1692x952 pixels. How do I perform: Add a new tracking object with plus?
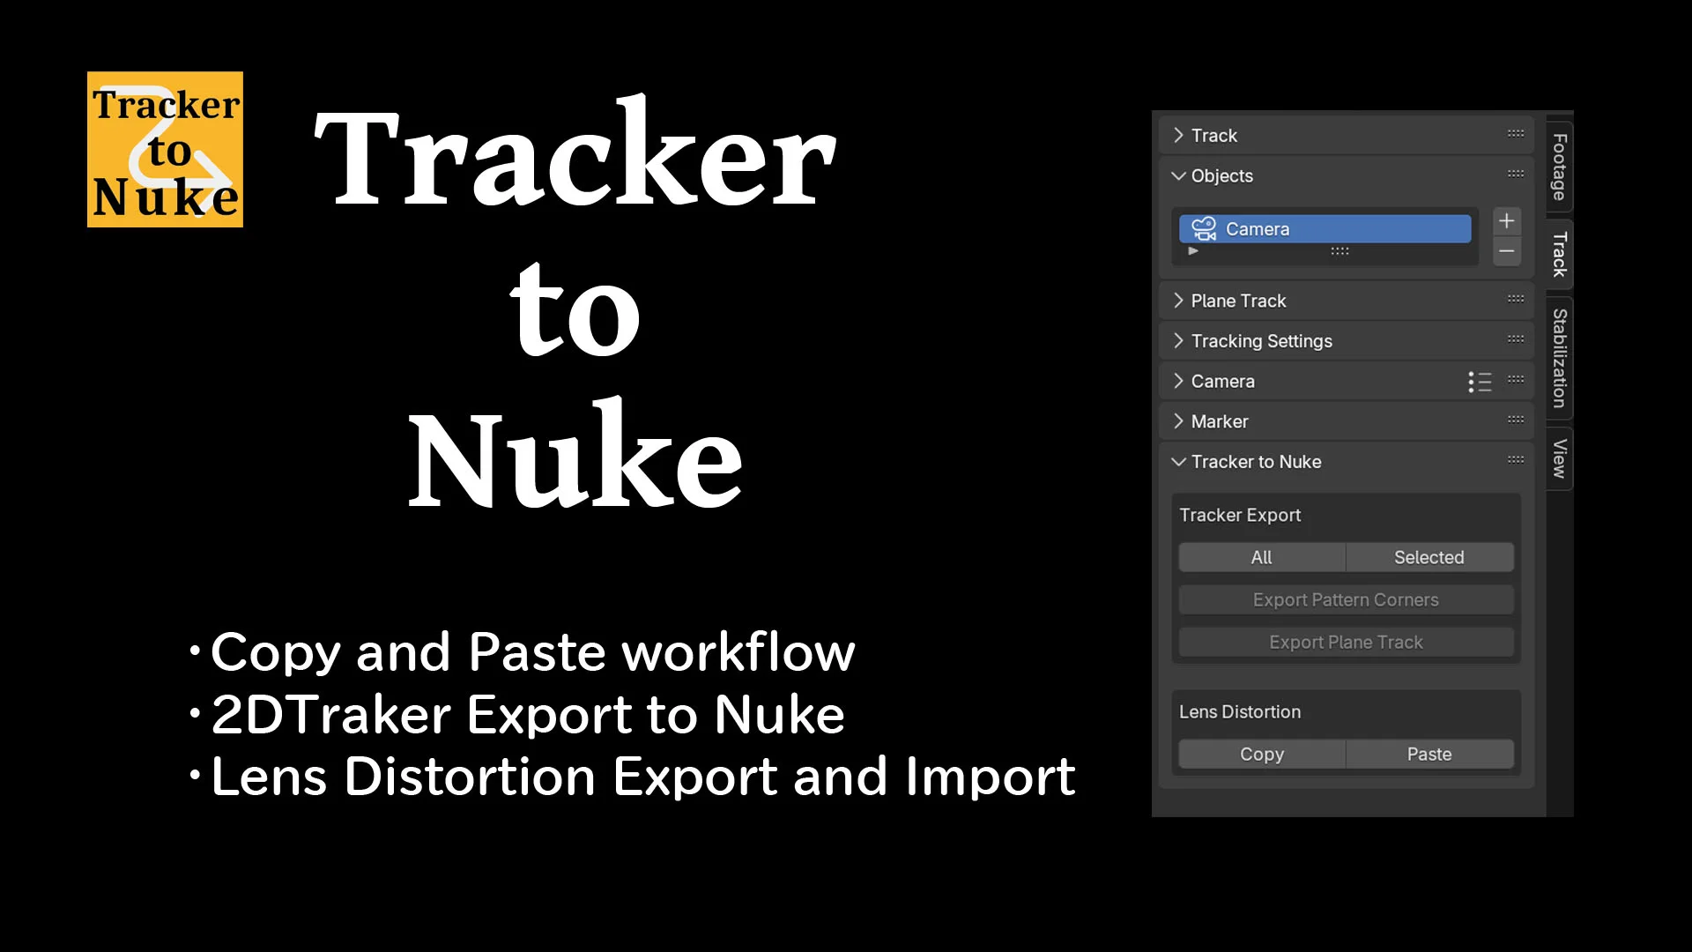tap(1507, 221)
